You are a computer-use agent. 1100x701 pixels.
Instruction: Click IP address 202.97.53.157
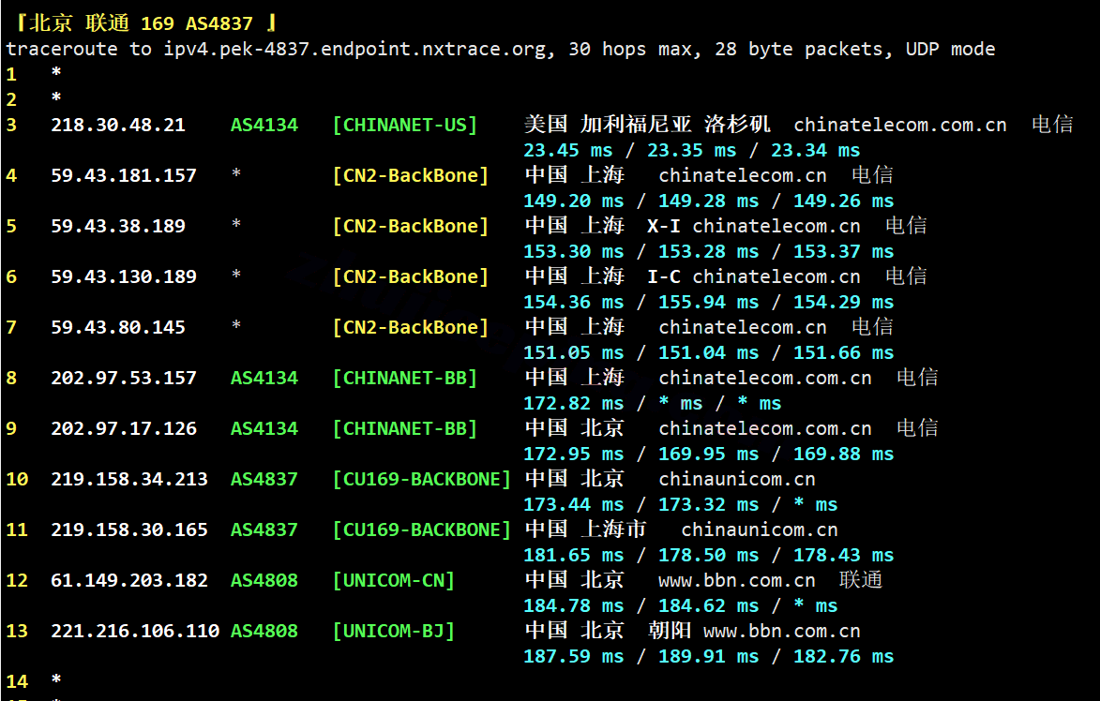coord(124,378)
